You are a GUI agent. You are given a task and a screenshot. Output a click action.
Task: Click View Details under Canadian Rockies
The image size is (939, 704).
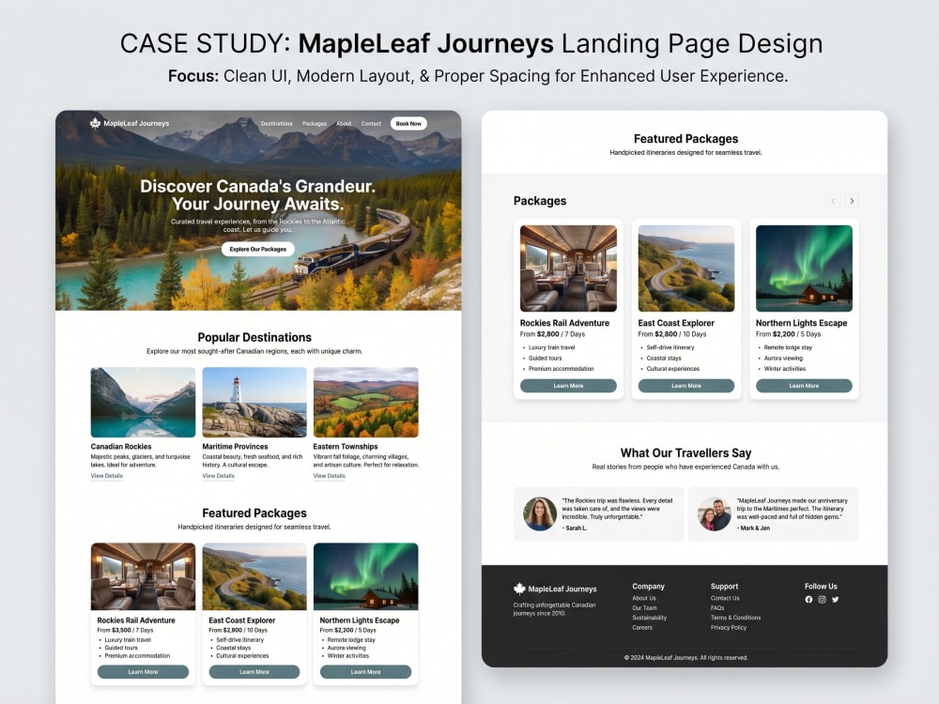click(107, 476)
